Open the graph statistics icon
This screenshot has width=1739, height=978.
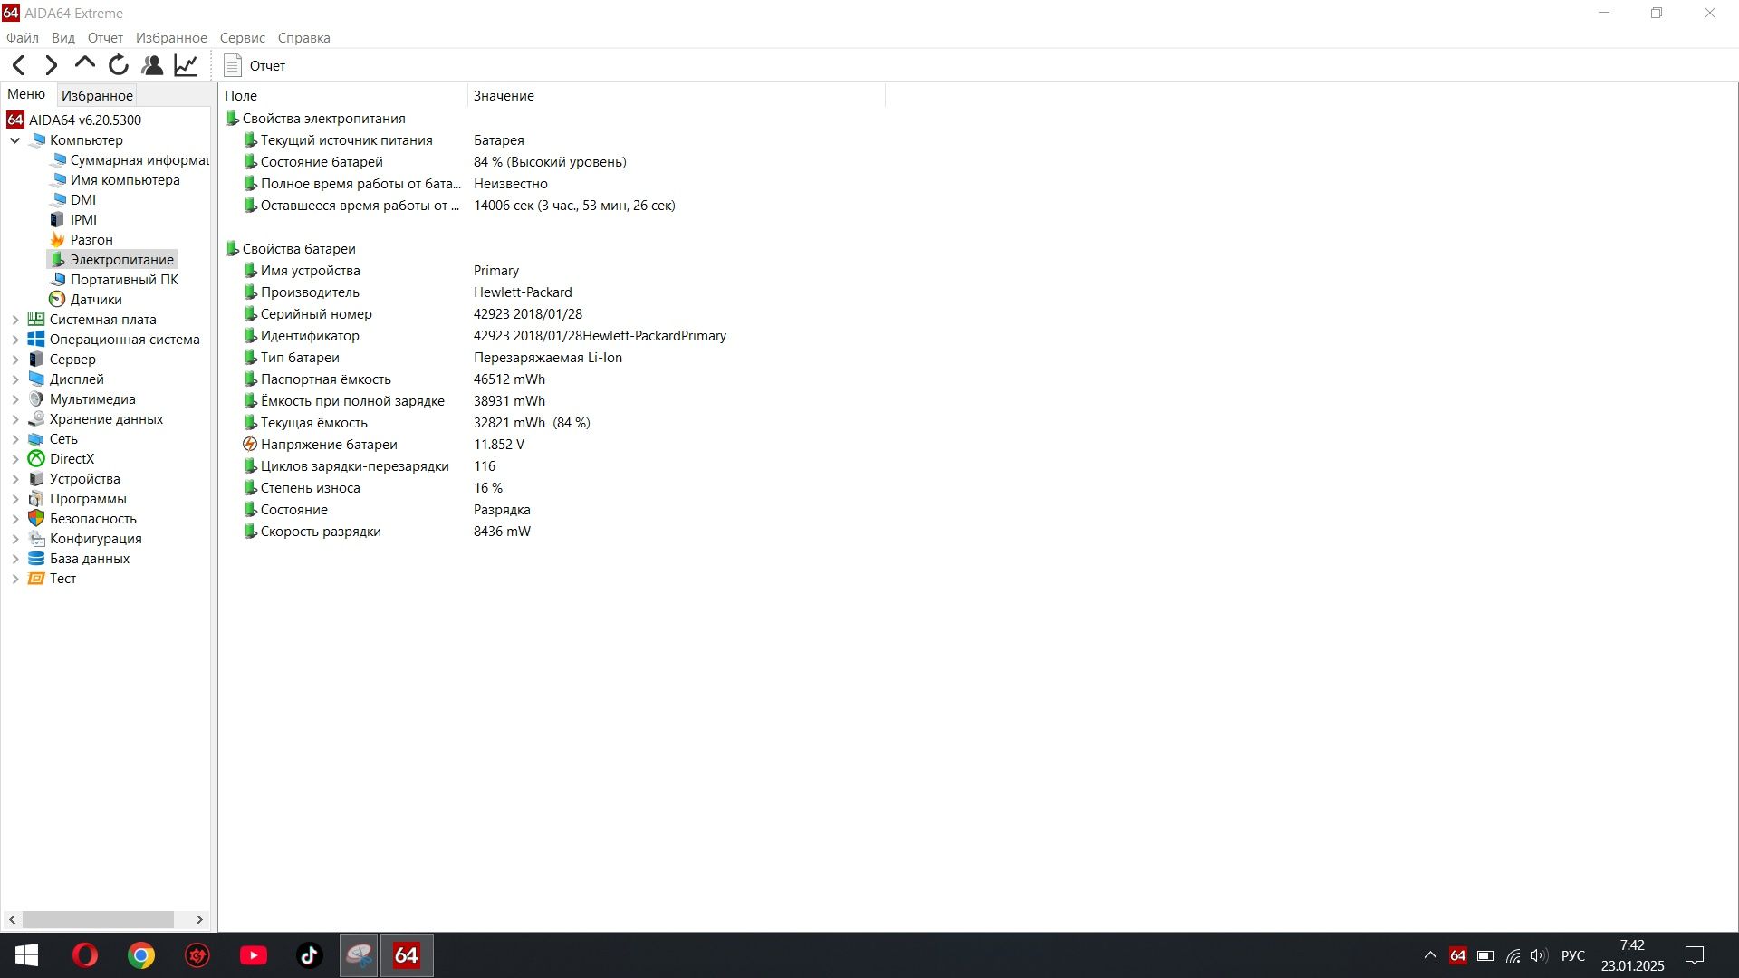(x=186, y=65)
